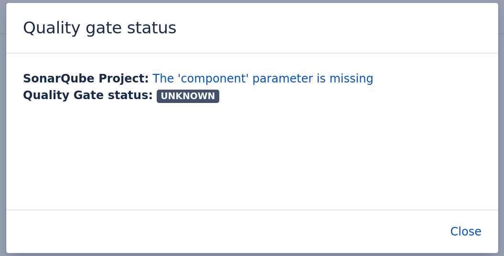Click the blank header area right of the title
The width and height of the screenshot is (504, 256).
(x=334, y=28)
